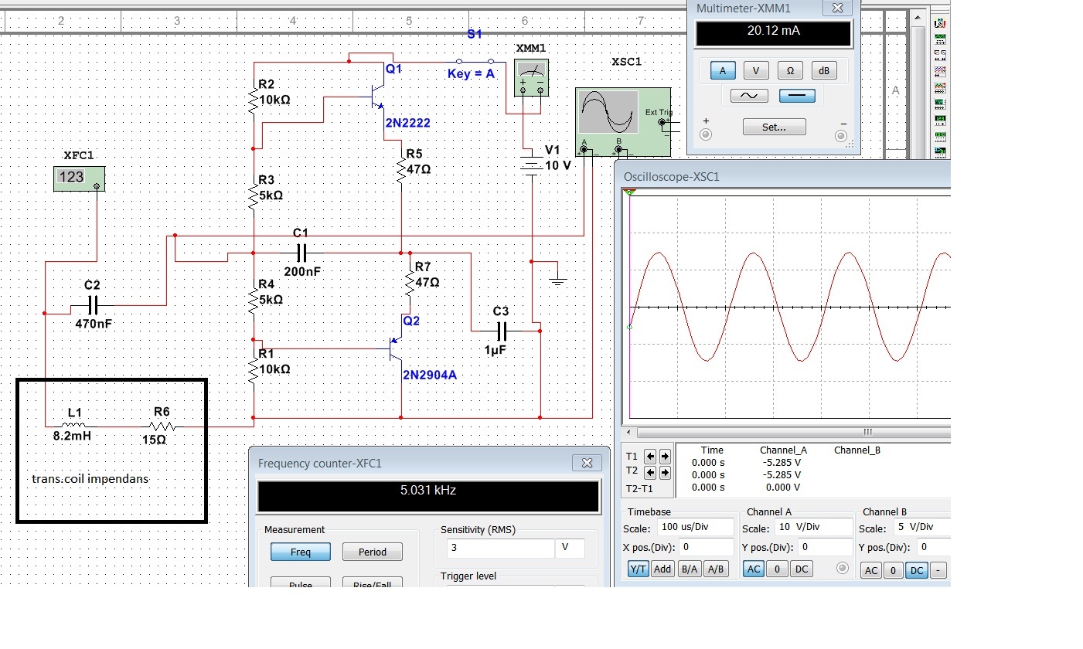Open the Sensitivity unit V selector
This screenshot has width=1083, height=649.
tap(570, 548)
